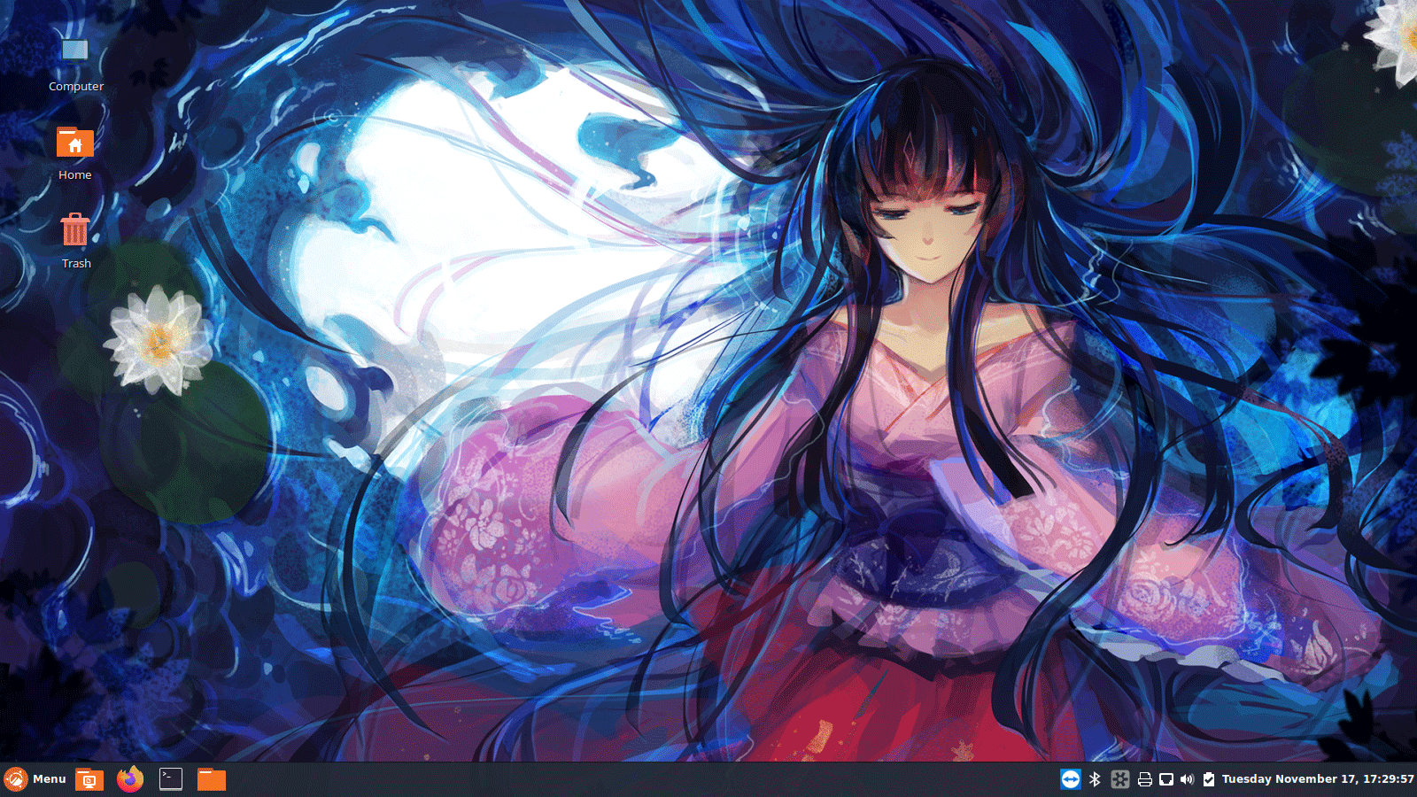Click the "Computer" text label on desktop

click(76, 87)
